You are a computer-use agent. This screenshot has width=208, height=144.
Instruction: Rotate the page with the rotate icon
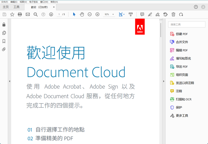(181, 14)
